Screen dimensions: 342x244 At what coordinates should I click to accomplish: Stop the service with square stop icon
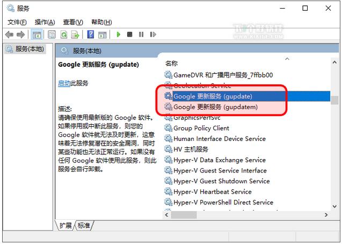tap(130, 34)
